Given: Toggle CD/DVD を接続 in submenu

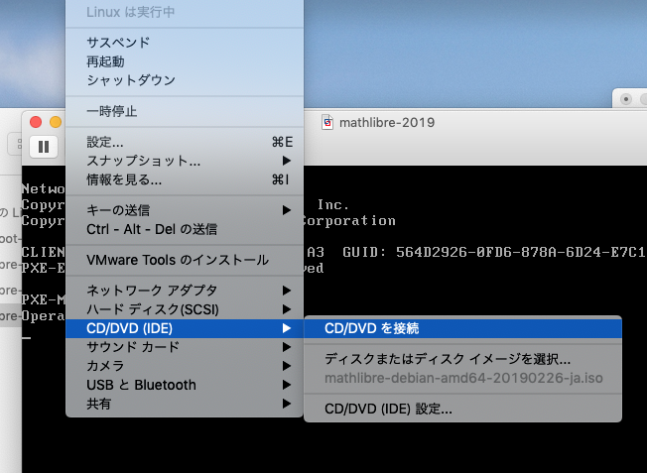Looking at the screenshot, I should 462,328.
